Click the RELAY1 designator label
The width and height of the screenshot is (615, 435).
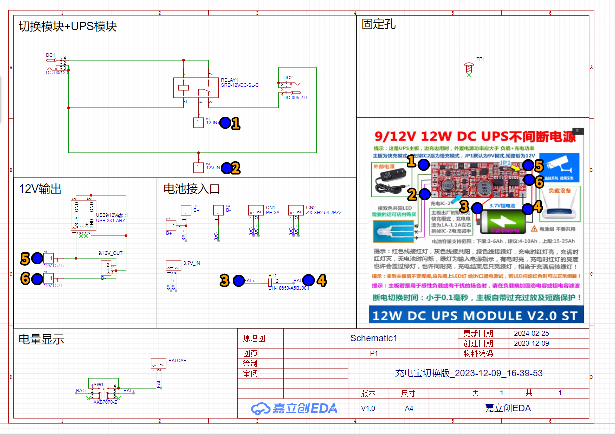229,80
